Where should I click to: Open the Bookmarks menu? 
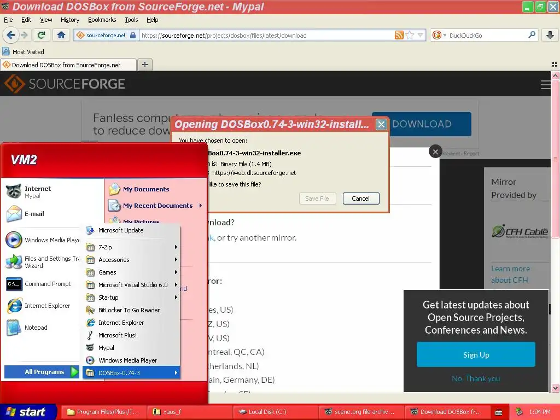point(102,20)
